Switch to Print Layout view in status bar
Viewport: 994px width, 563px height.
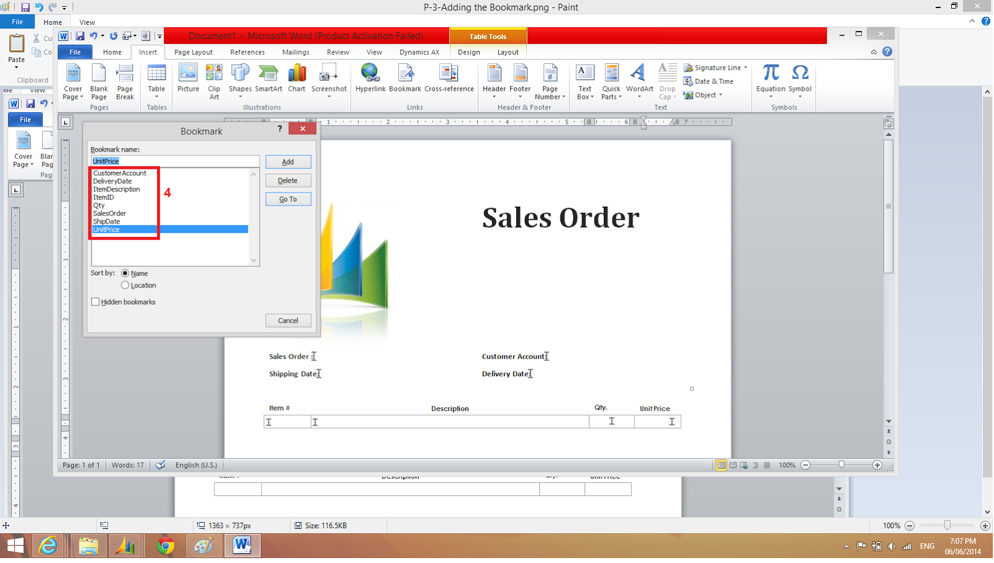[x=721, y=466]
